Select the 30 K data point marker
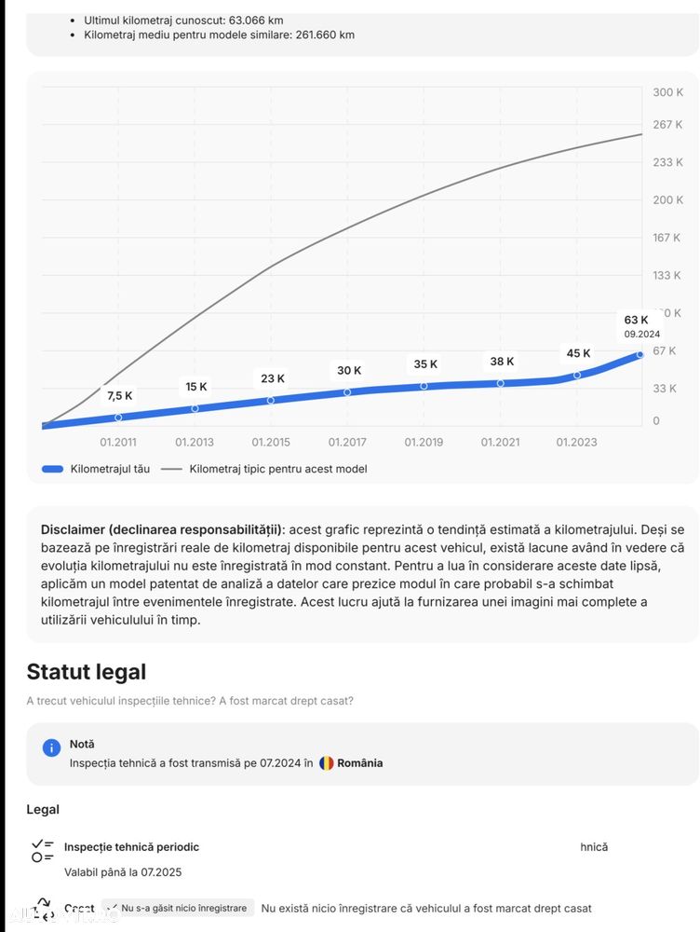The image size is (700, 932). (347, 391)
